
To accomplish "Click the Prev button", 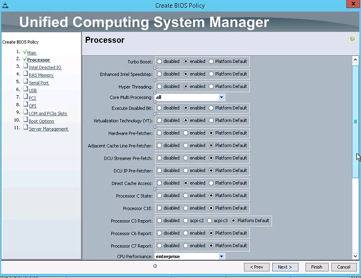I will tap(257, 267).
